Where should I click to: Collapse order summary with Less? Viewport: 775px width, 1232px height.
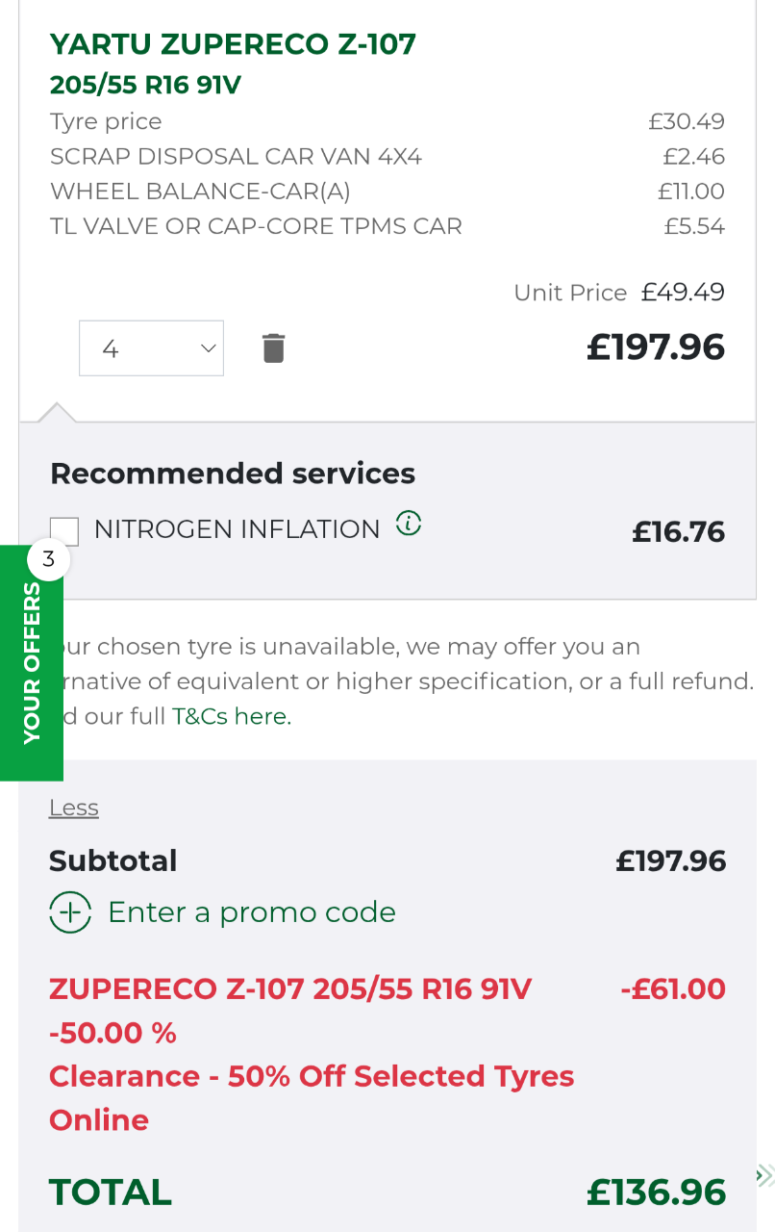(74, 808)
